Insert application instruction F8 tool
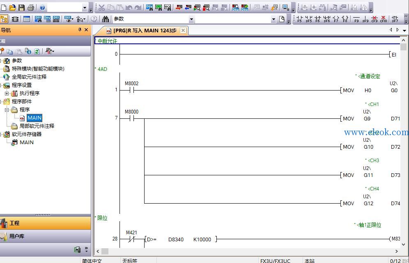 (345, 19)
